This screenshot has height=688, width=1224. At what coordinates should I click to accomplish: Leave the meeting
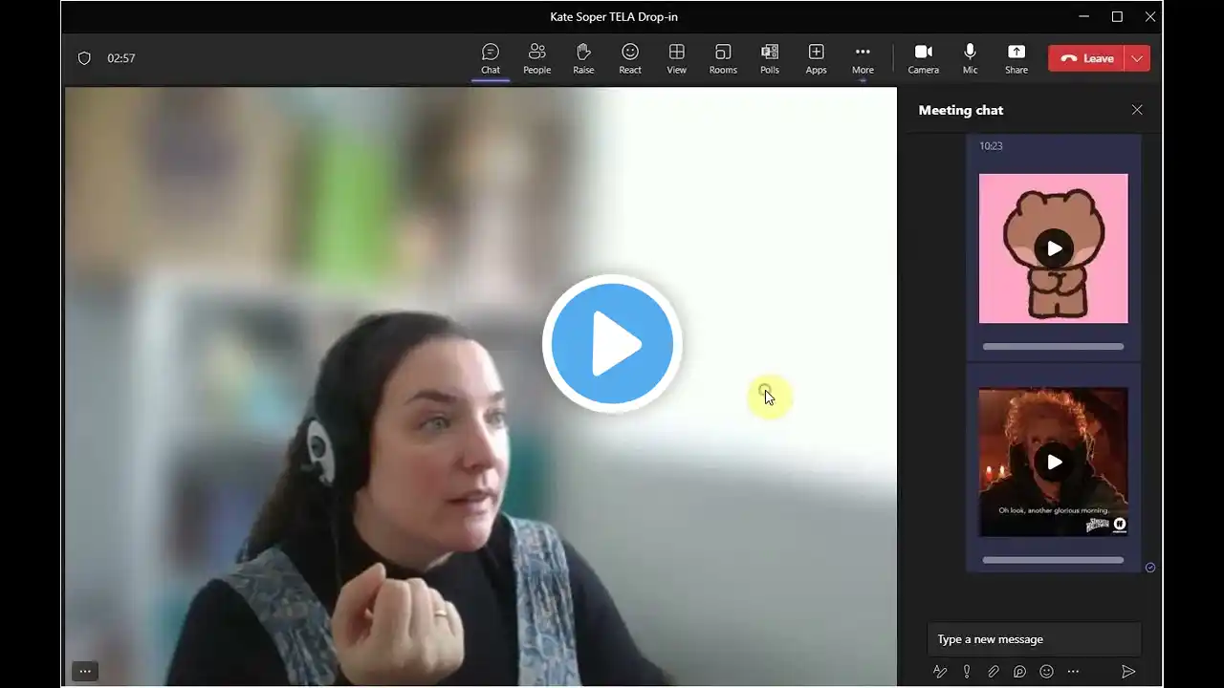1086,58
